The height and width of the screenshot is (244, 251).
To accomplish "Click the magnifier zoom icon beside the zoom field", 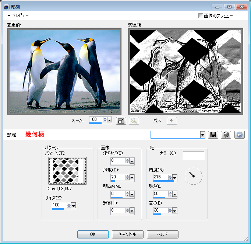I will coord(134,121).
